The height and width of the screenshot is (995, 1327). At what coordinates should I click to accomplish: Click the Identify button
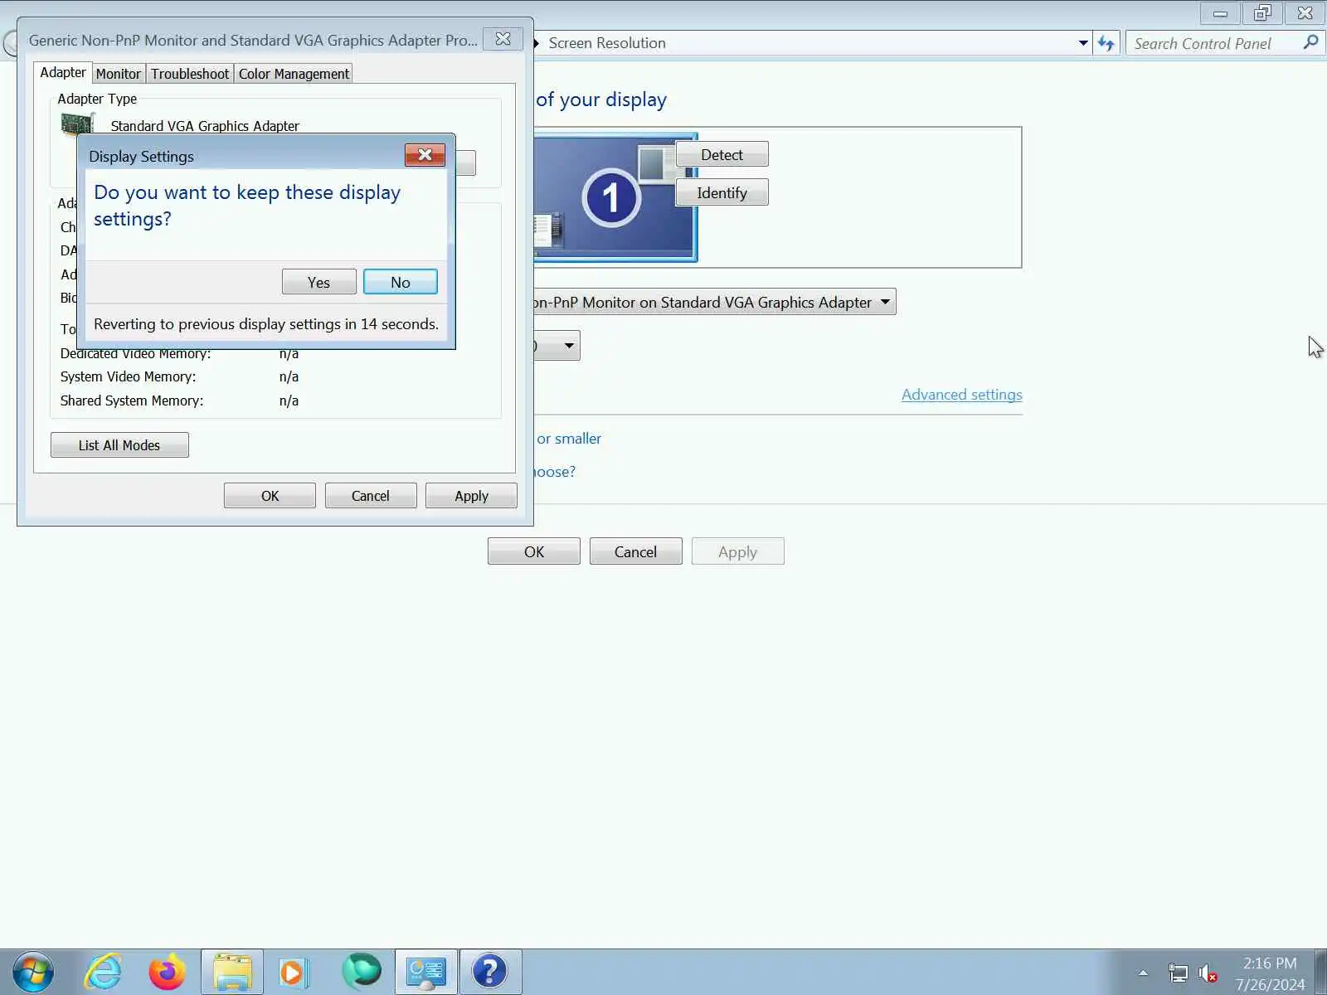point(722,193)
